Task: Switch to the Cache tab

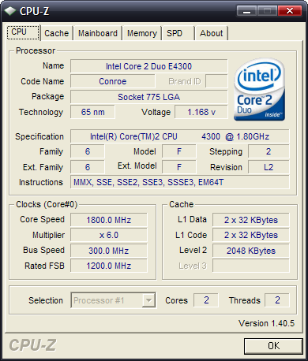Action: (57, 33)
